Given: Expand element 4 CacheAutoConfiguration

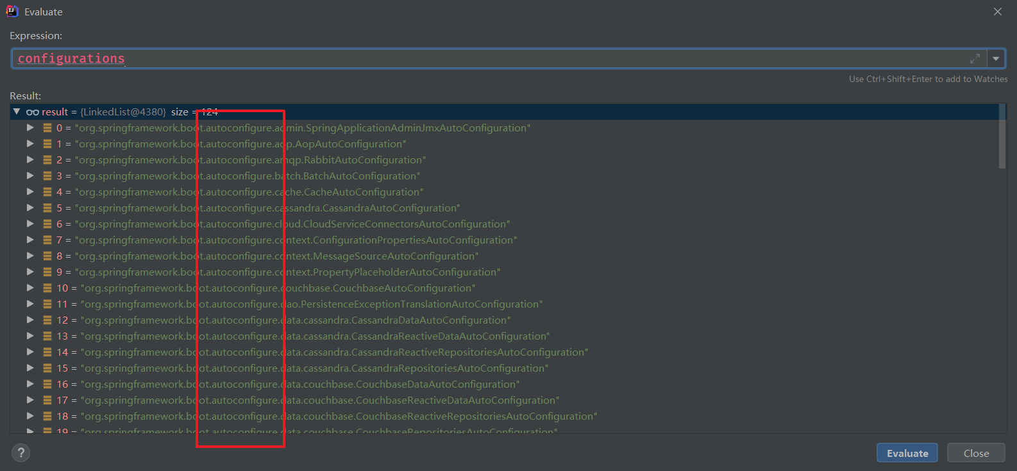Looking at the screenshot, I should (29, 192).
